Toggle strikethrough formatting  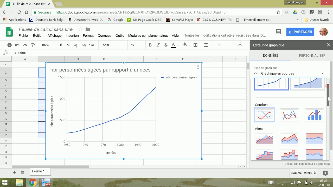coord(166,45)
